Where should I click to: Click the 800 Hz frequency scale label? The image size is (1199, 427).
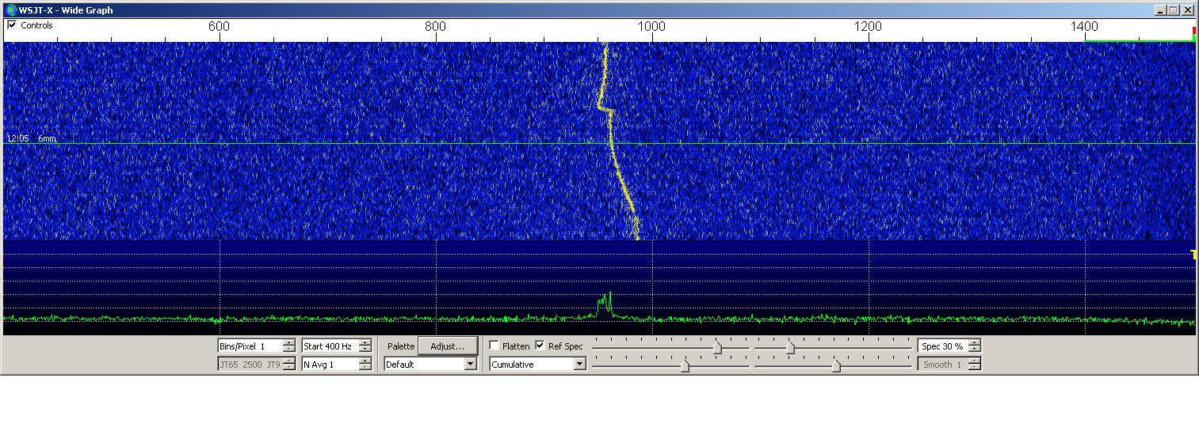435,26
